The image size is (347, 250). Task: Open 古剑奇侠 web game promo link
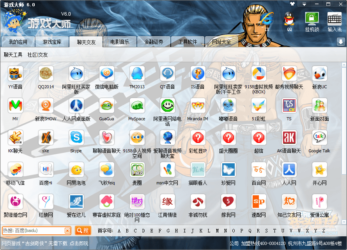point(45,243)
